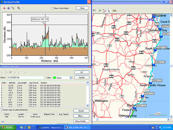
Task: Map vertical scrollbar up arrow
Action: [171, 15]
